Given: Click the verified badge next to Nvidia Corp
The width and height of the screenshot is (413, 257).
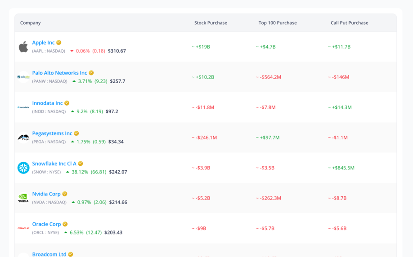Looking at the screenshot, I should pyautogui.click(x=65, y=194).
